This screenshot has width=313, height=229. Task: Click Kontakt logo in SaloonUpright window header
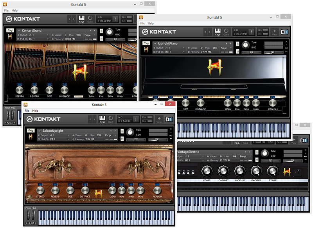tap(43, 119)
